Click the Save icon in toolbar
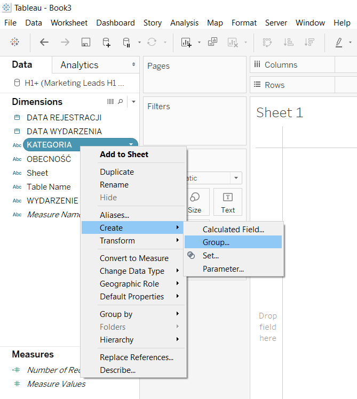Image resolution: width=357 pixels, height=399 pixels. pos(85,42)
